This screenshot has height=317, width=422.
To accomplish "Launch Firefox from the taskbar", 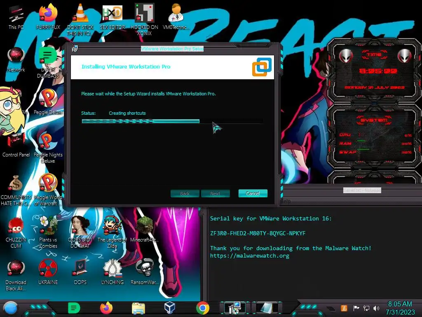I will tap(106, 308).
